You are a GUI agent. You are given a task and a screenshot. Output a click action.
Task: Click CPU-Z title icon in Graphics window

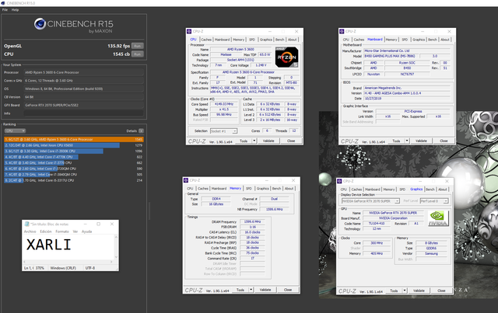coord(339,181)
